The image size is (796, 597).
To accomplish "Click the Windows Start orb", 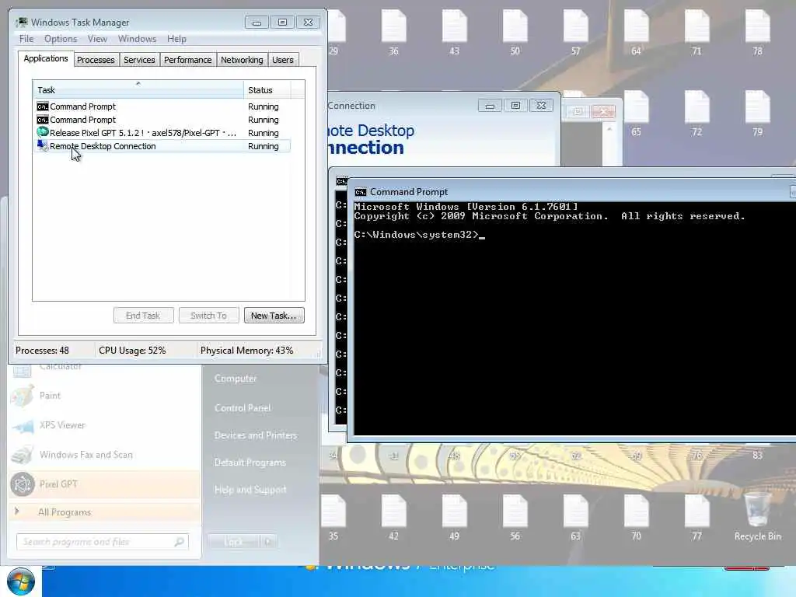I will (x=21, y=581).
